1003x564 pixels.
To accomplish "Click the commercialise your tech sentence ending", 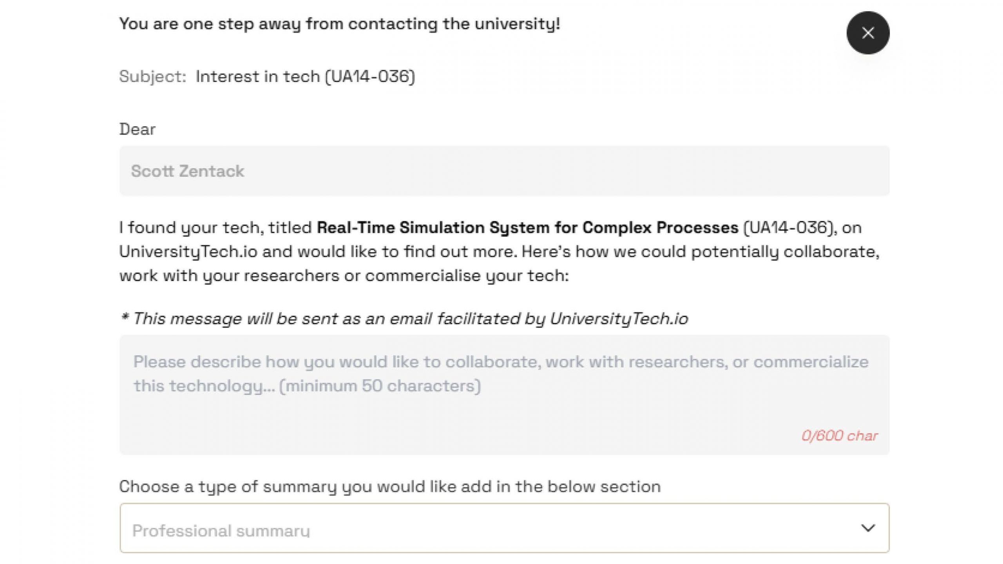I will (466, 276).
